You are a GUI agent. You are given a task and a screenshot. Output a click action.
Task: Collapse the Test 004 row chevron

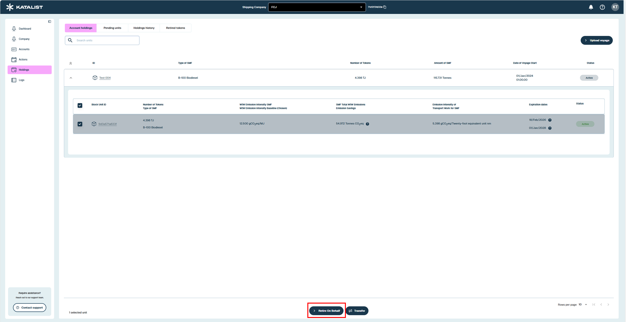pos(71,78)
